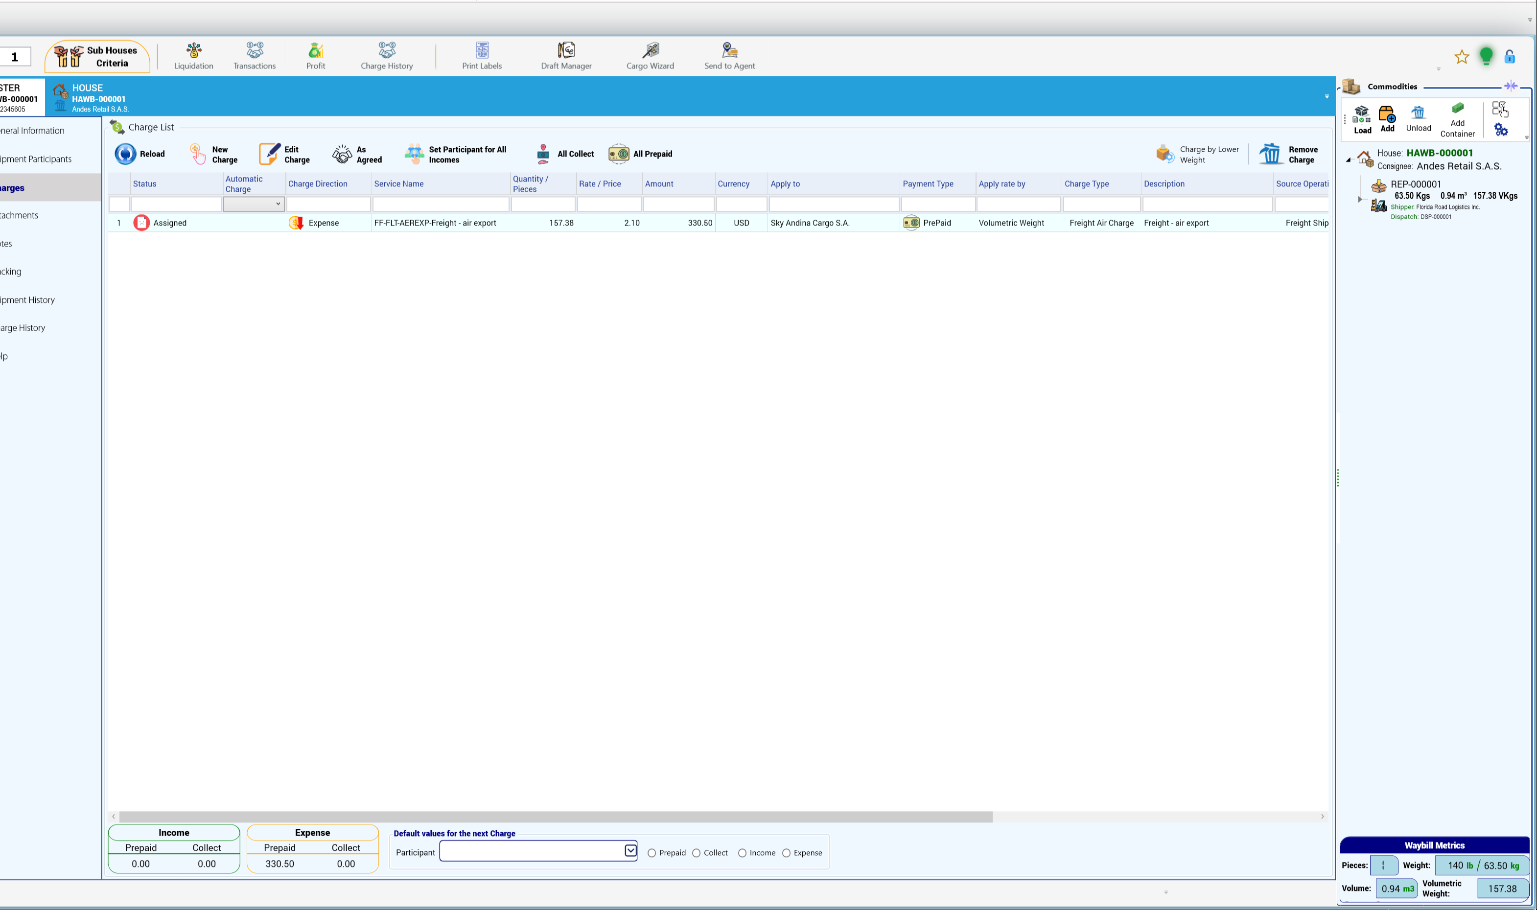This screenshot has height=910, width=1537.
Task: Open the Participant dropdown
Action: point(630,850)
